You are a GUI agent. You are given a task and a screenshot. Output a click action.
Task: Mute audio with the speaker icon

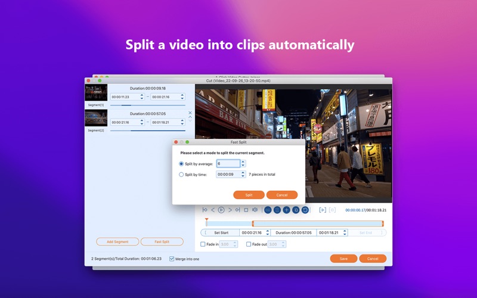(255, 210)
